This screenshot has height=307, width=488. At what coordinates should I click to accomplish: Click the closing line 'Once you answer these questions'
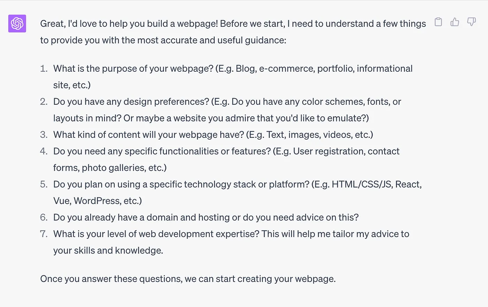[x=188, y=279]
